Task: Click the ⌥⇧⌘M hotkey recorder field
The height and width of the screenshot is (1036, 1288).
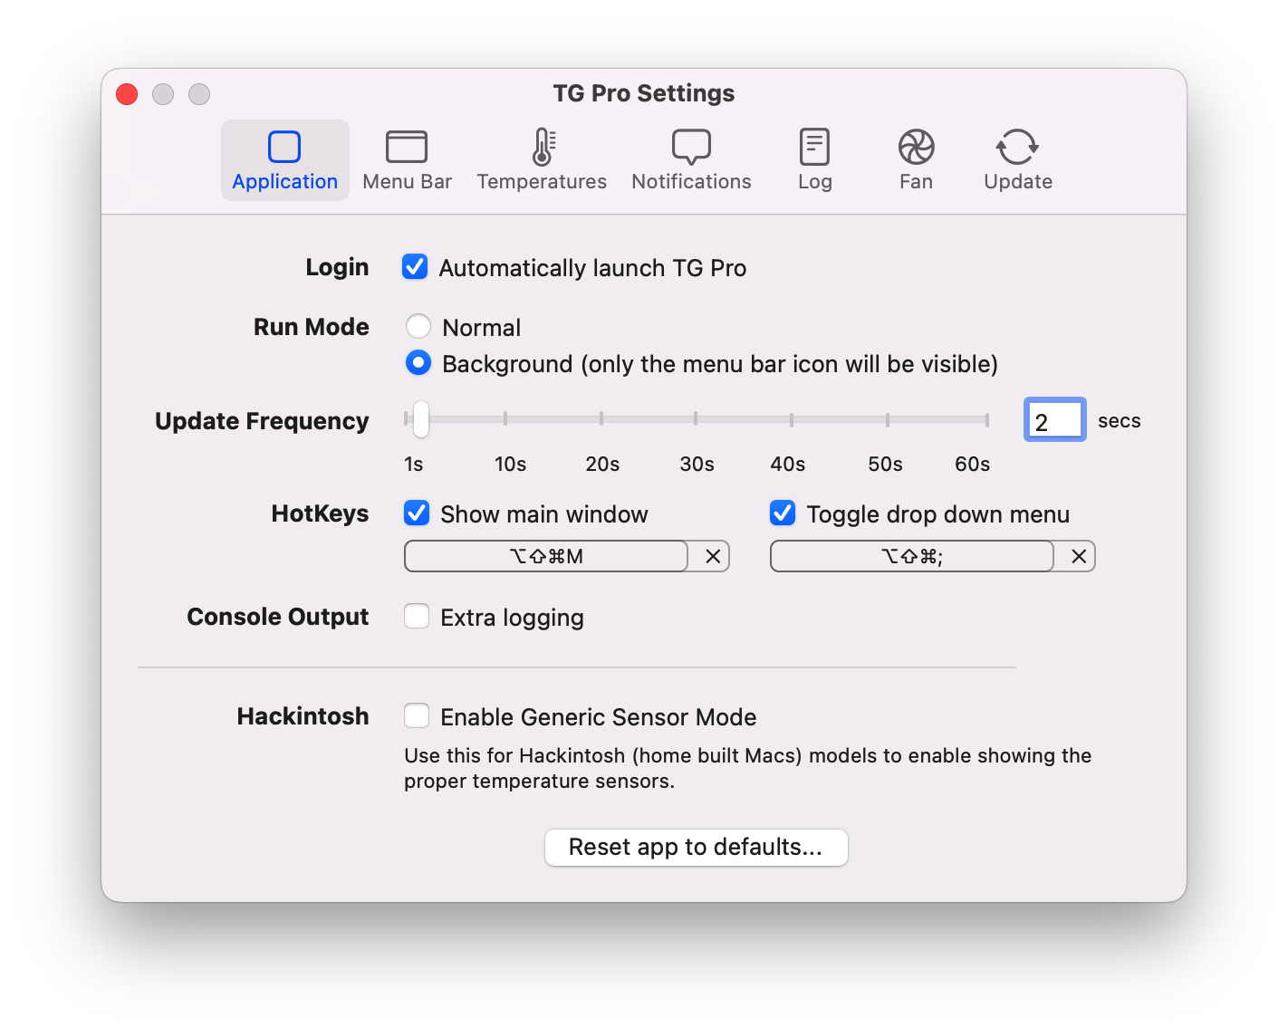Action: pos(544,556)
